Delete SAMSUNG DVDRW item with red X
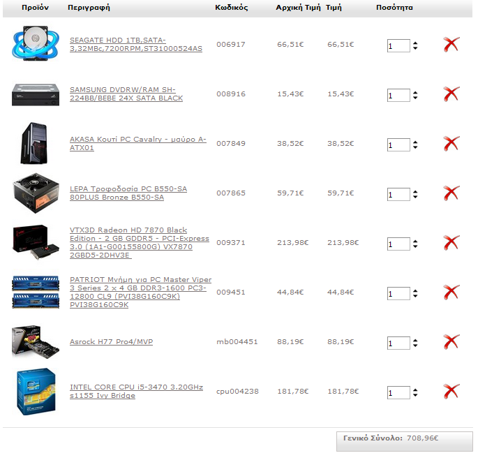 click(451, 94)
